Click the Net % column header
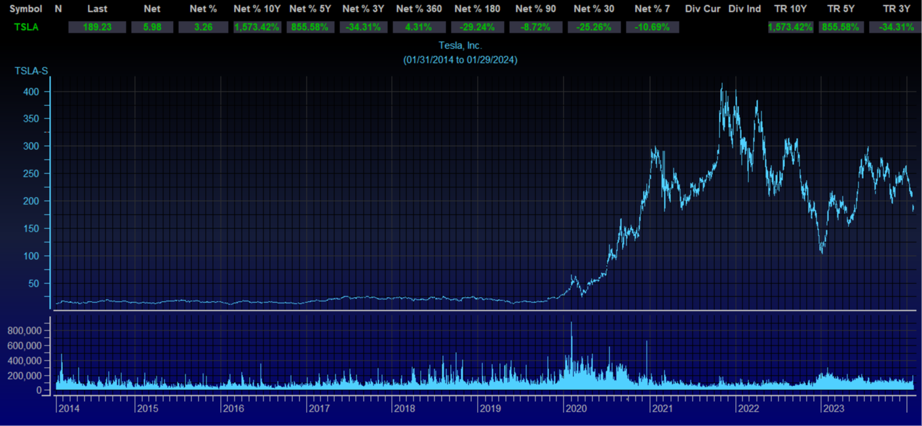 (203, 9)
